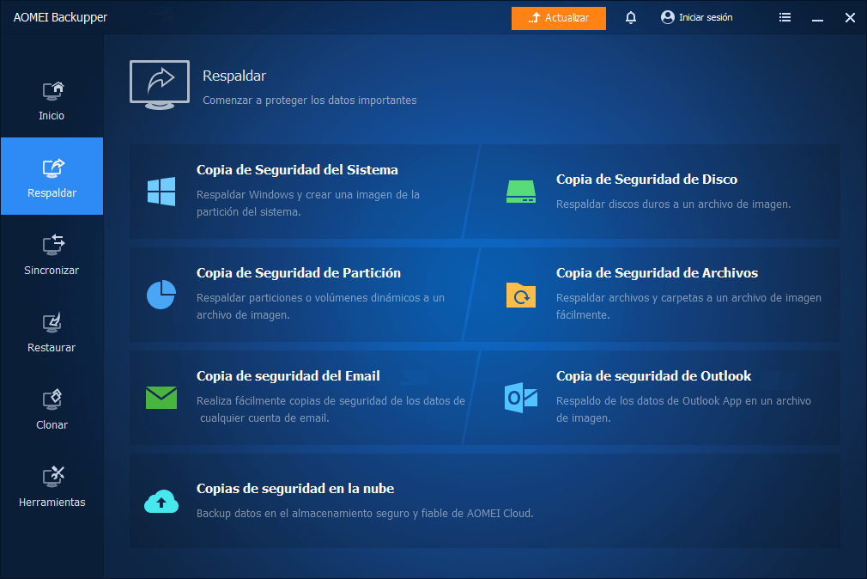
Task: Click the user account avatar icon
Action: tap(667, 18)
